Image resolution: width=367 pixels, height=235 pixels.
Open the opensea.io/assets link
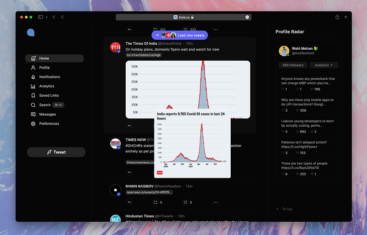[x=149, y=192]
